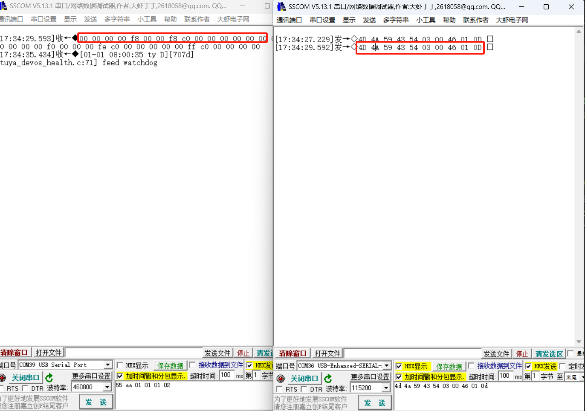Click the red port status indicator in the COM36 window

point(281,379)
